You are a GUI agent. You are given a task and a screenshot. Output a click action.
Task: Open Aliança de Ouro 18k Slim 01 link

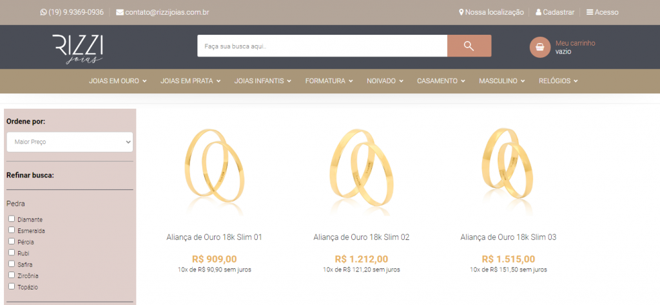[214, 237]
